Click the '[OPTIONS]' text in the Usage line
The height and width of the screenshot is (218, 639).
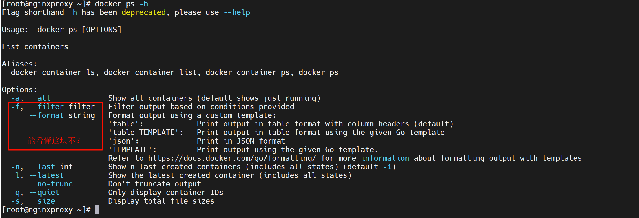tap(102, 30)
